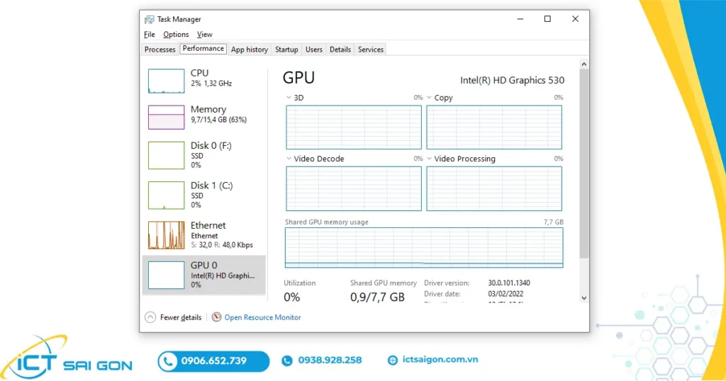Open Resource Monitor link
The height and width of the screenshot is (381, 726).
[262, 317]
